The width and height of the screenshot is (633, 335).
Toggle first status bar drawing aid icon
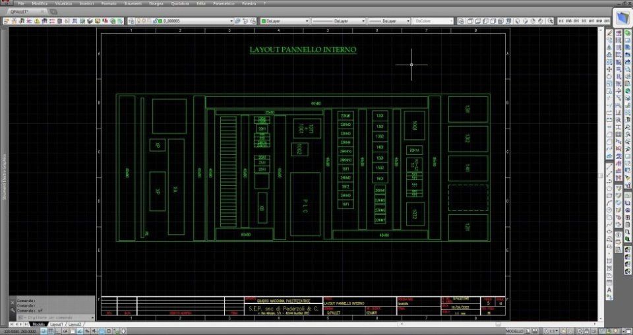[x=43, y=331]
